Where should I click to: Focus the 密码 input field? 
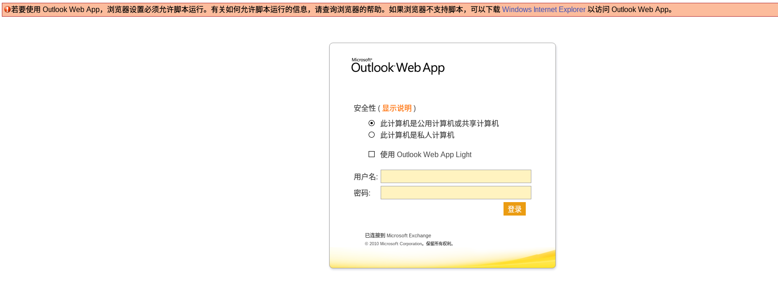pyautogui.click(x=455, y=193)
